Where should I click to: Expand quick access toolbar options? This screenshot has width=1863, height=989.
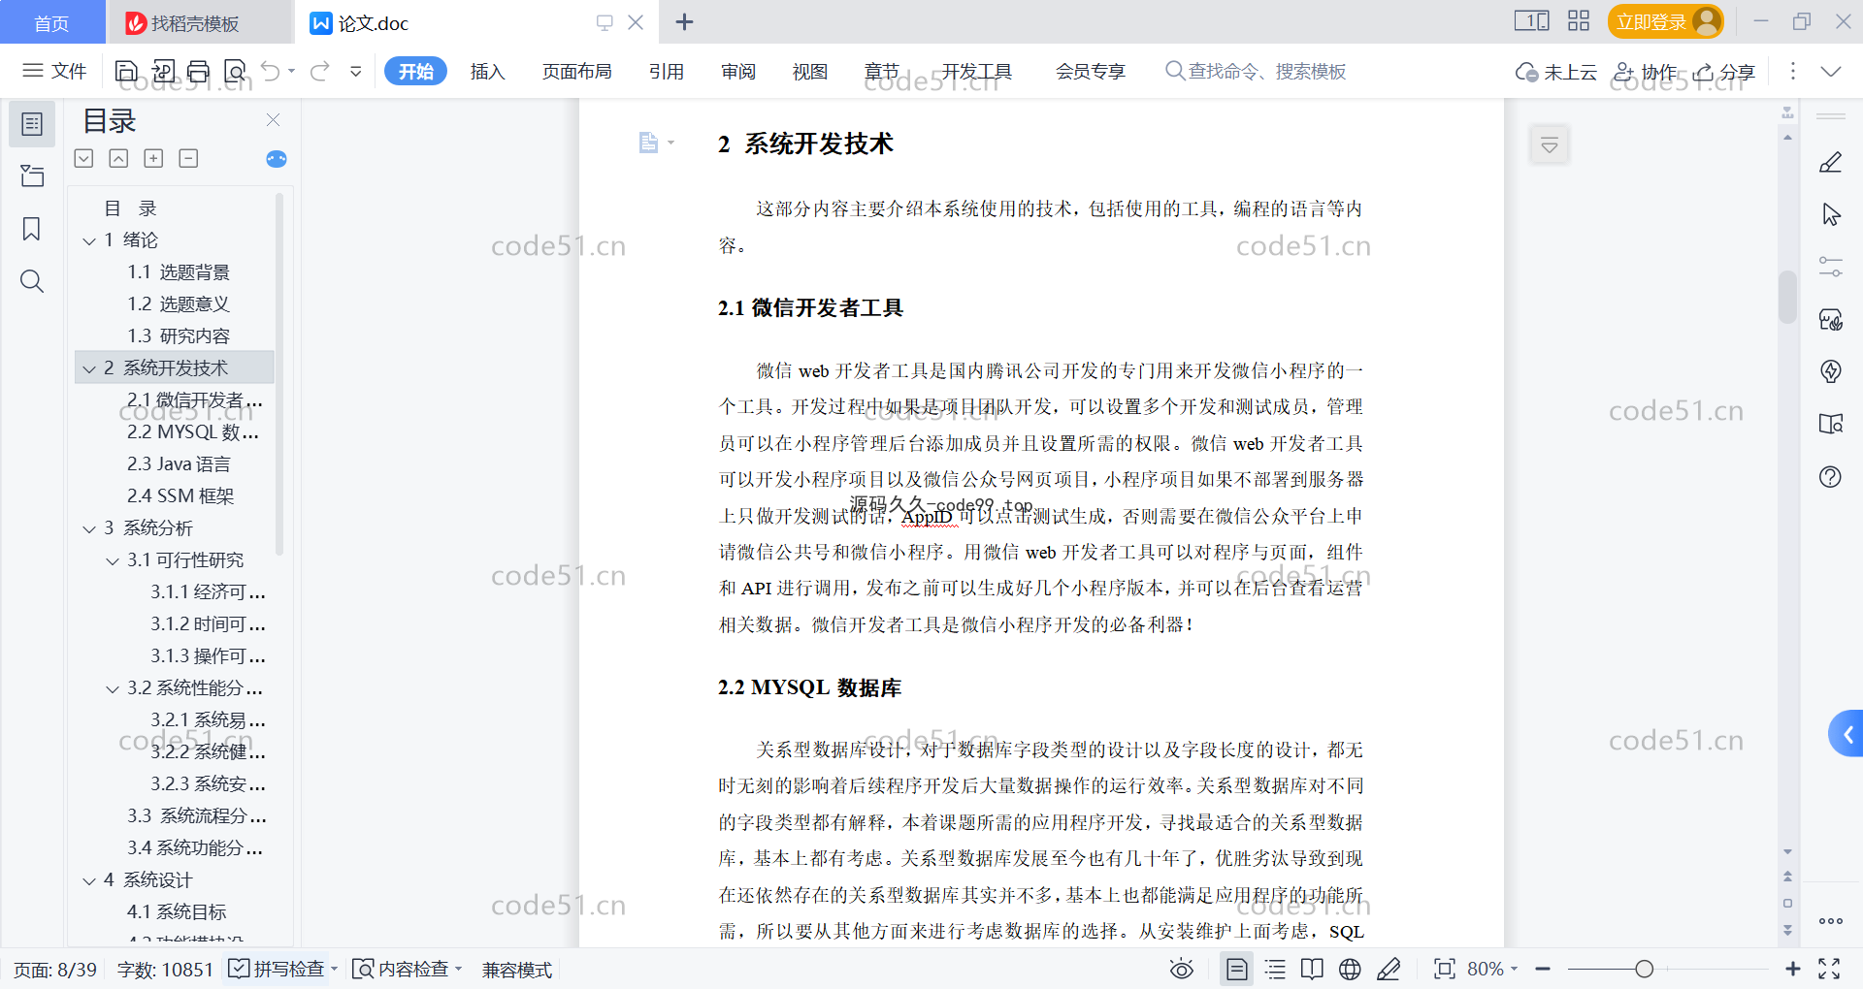coord(356,71)
